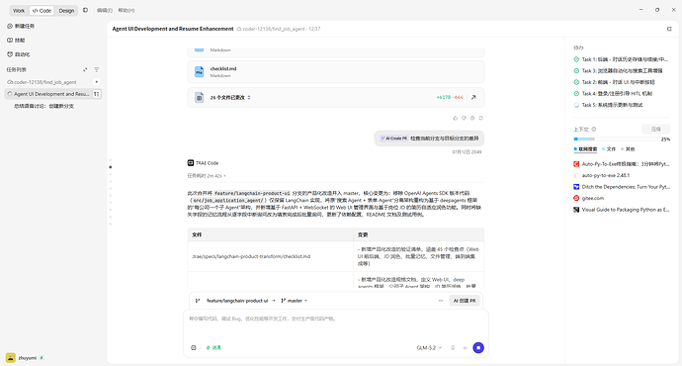Click the AI Create PR tag in the message
Image resolution: width=682 pixels, height=366 pixels.
(394, 138)
